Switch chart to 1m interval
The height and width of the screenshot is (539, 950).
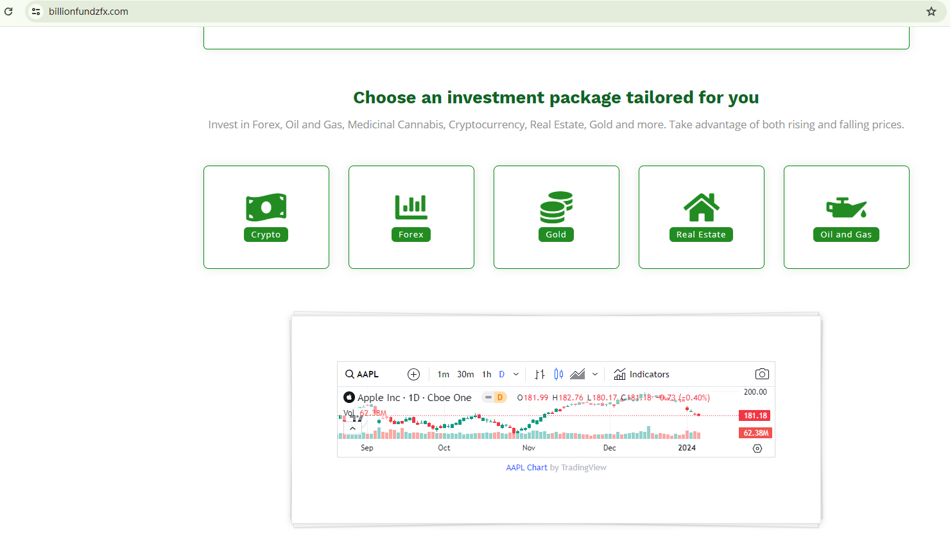pos(443,374)
